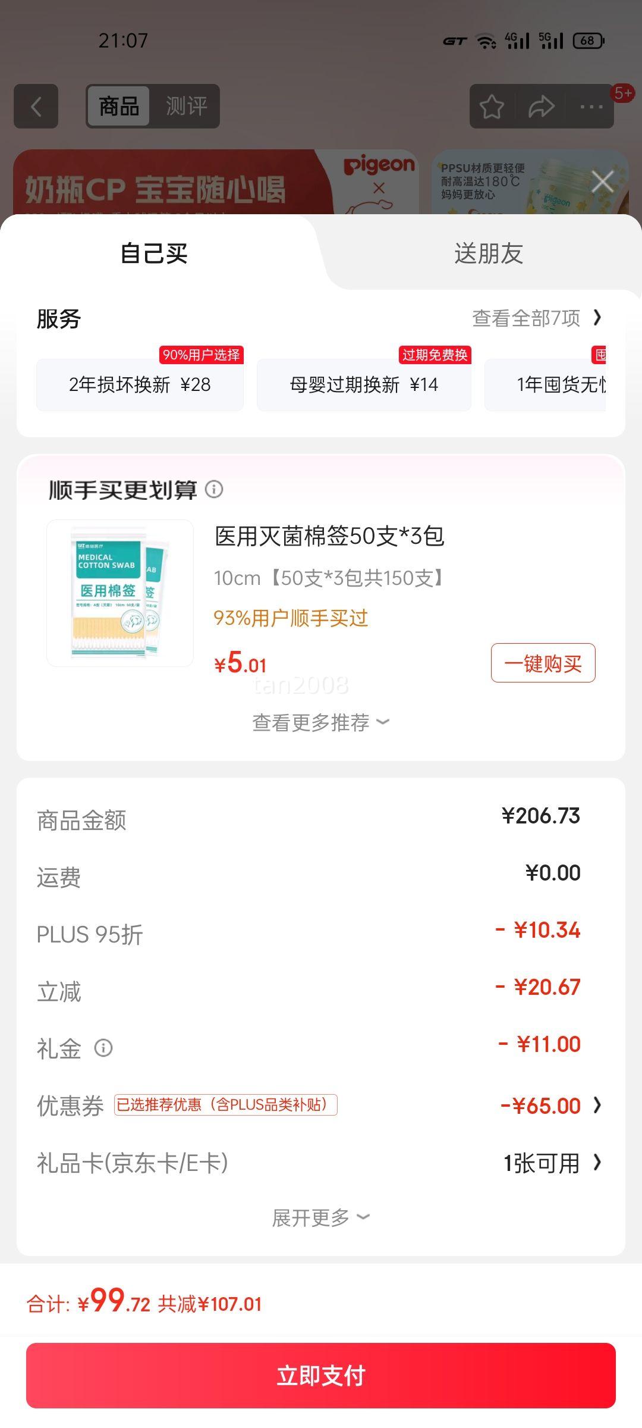Screen dimensions: 642x1428
Task: Open the medical cotton swab thumbnail
Action: [x=120, y=593]
